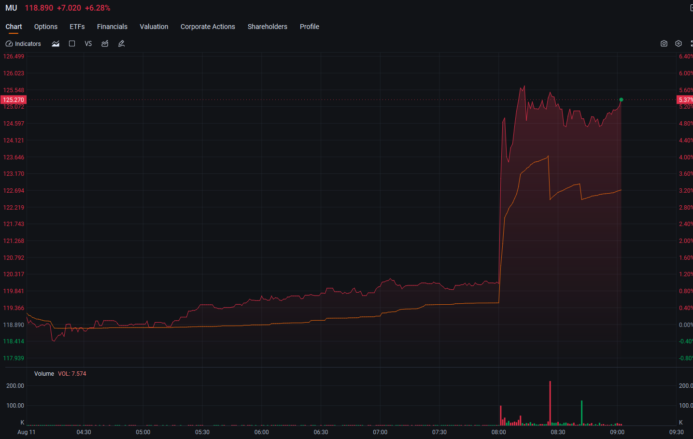Click the MU ticker symbol

tap(11, 8)
